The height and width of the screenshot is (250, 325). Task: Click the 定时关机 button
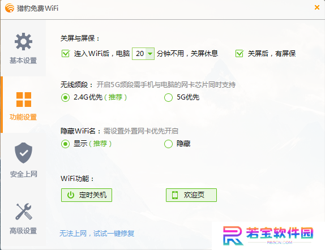point(87,195)
